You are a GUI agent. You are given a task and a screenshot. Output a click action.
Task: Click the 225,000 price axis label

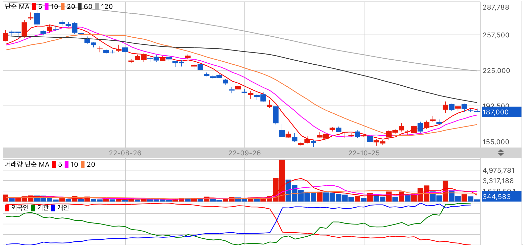coord(496,71)
